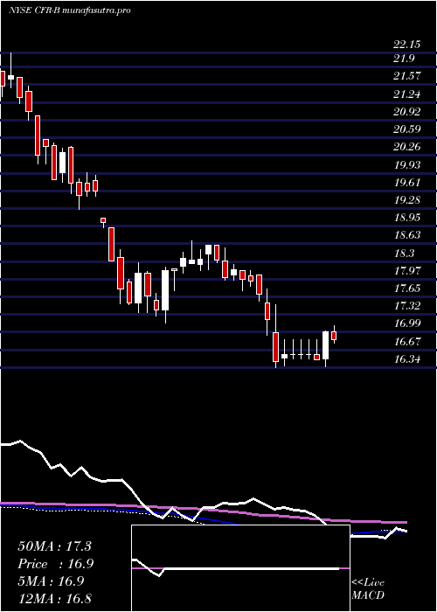
Task: Click the 18.63 price level label
Action: tap(407, 235)
